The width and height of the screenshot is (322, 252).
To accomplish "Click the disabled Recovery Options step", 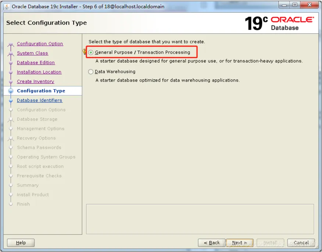I will pos(36,138).
